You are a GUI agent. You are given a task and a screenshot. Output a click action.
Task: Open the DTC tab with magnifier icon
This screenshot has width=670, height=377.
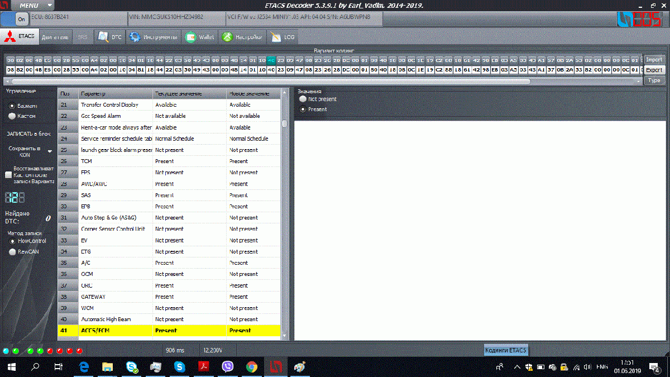[x=109, y=37]
